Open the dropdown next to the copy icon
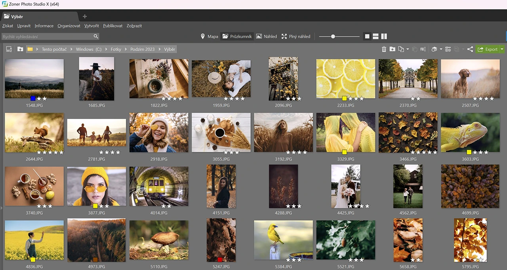507x270 pixels. 408,49
